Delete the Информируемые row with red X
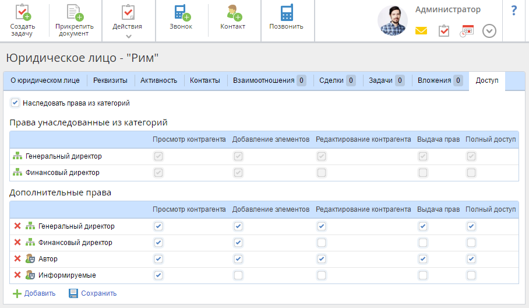529x308 pixels. tap(17, 275)
